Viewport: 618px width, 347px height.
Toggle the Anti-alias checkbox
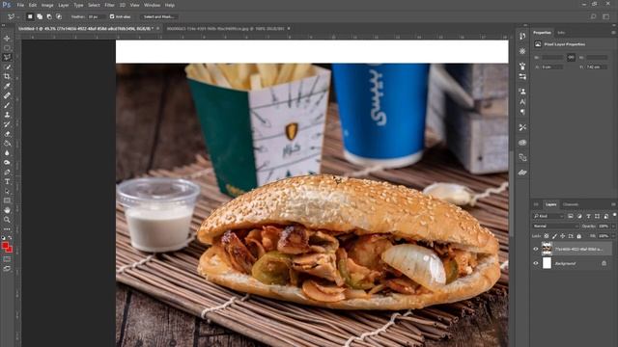[x=112, y=16]
